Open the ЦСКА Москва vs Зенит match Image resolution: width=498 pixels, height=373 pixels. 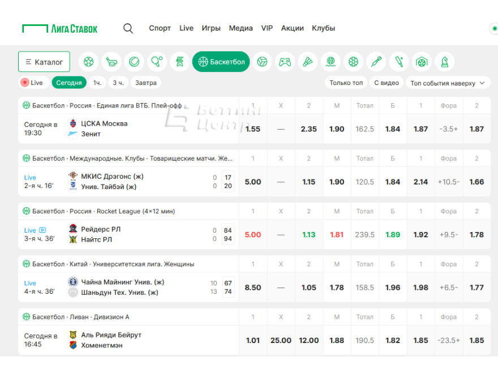pos(128,128)
